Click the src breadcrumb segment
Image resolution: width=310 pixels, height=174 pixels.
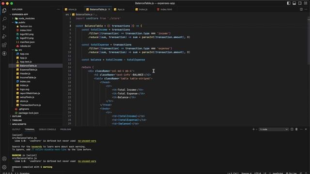coord(67,14)
